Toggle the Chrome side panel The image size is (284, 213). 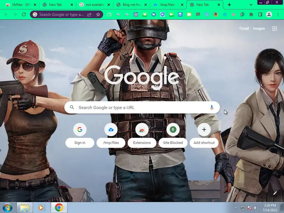click(260, 14)
